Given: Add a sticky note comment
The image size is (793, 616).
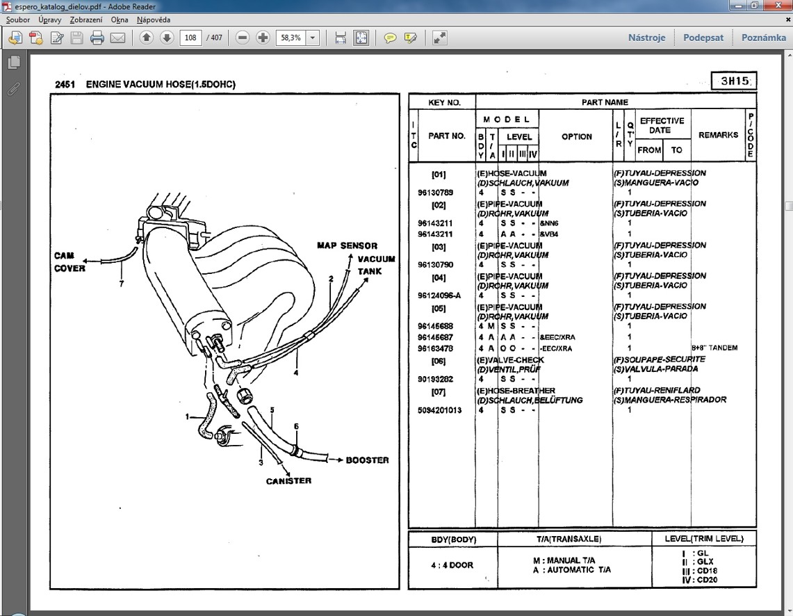Looking at the screenshot, I should tap(390, 38).
